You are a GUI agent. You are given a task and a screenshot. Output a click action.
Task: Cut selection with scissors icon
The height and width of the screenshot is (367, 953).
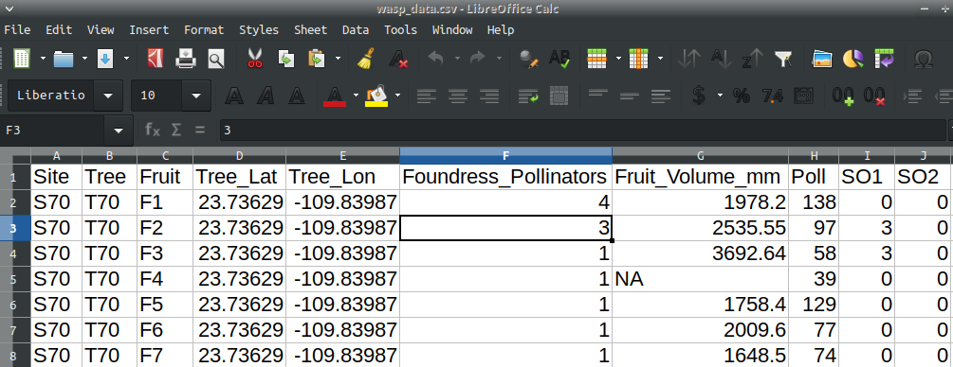click(255, 59)
